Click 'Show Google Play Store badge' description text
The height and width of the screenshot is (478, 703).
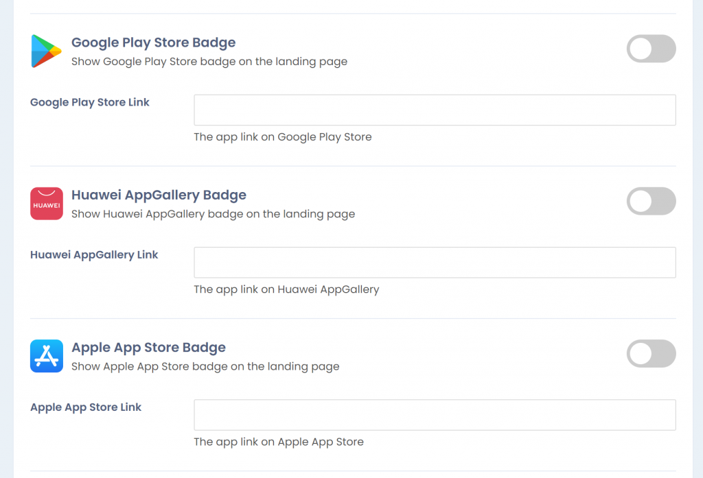pos(209,61)
